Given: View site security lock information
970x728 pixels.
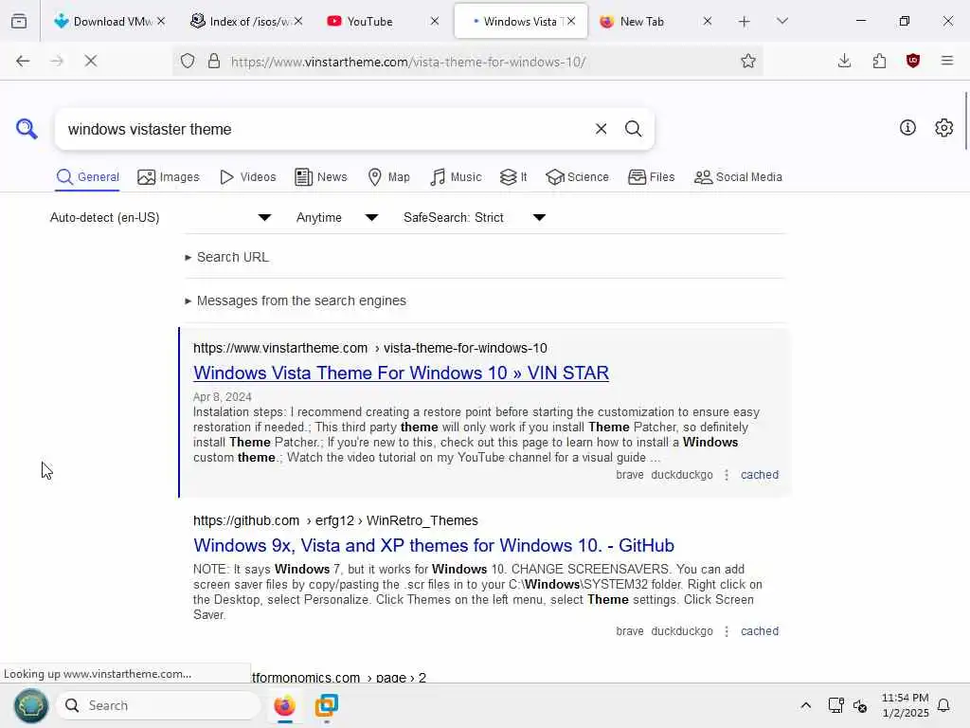Looking at the screenshot, I should [214, 61].
